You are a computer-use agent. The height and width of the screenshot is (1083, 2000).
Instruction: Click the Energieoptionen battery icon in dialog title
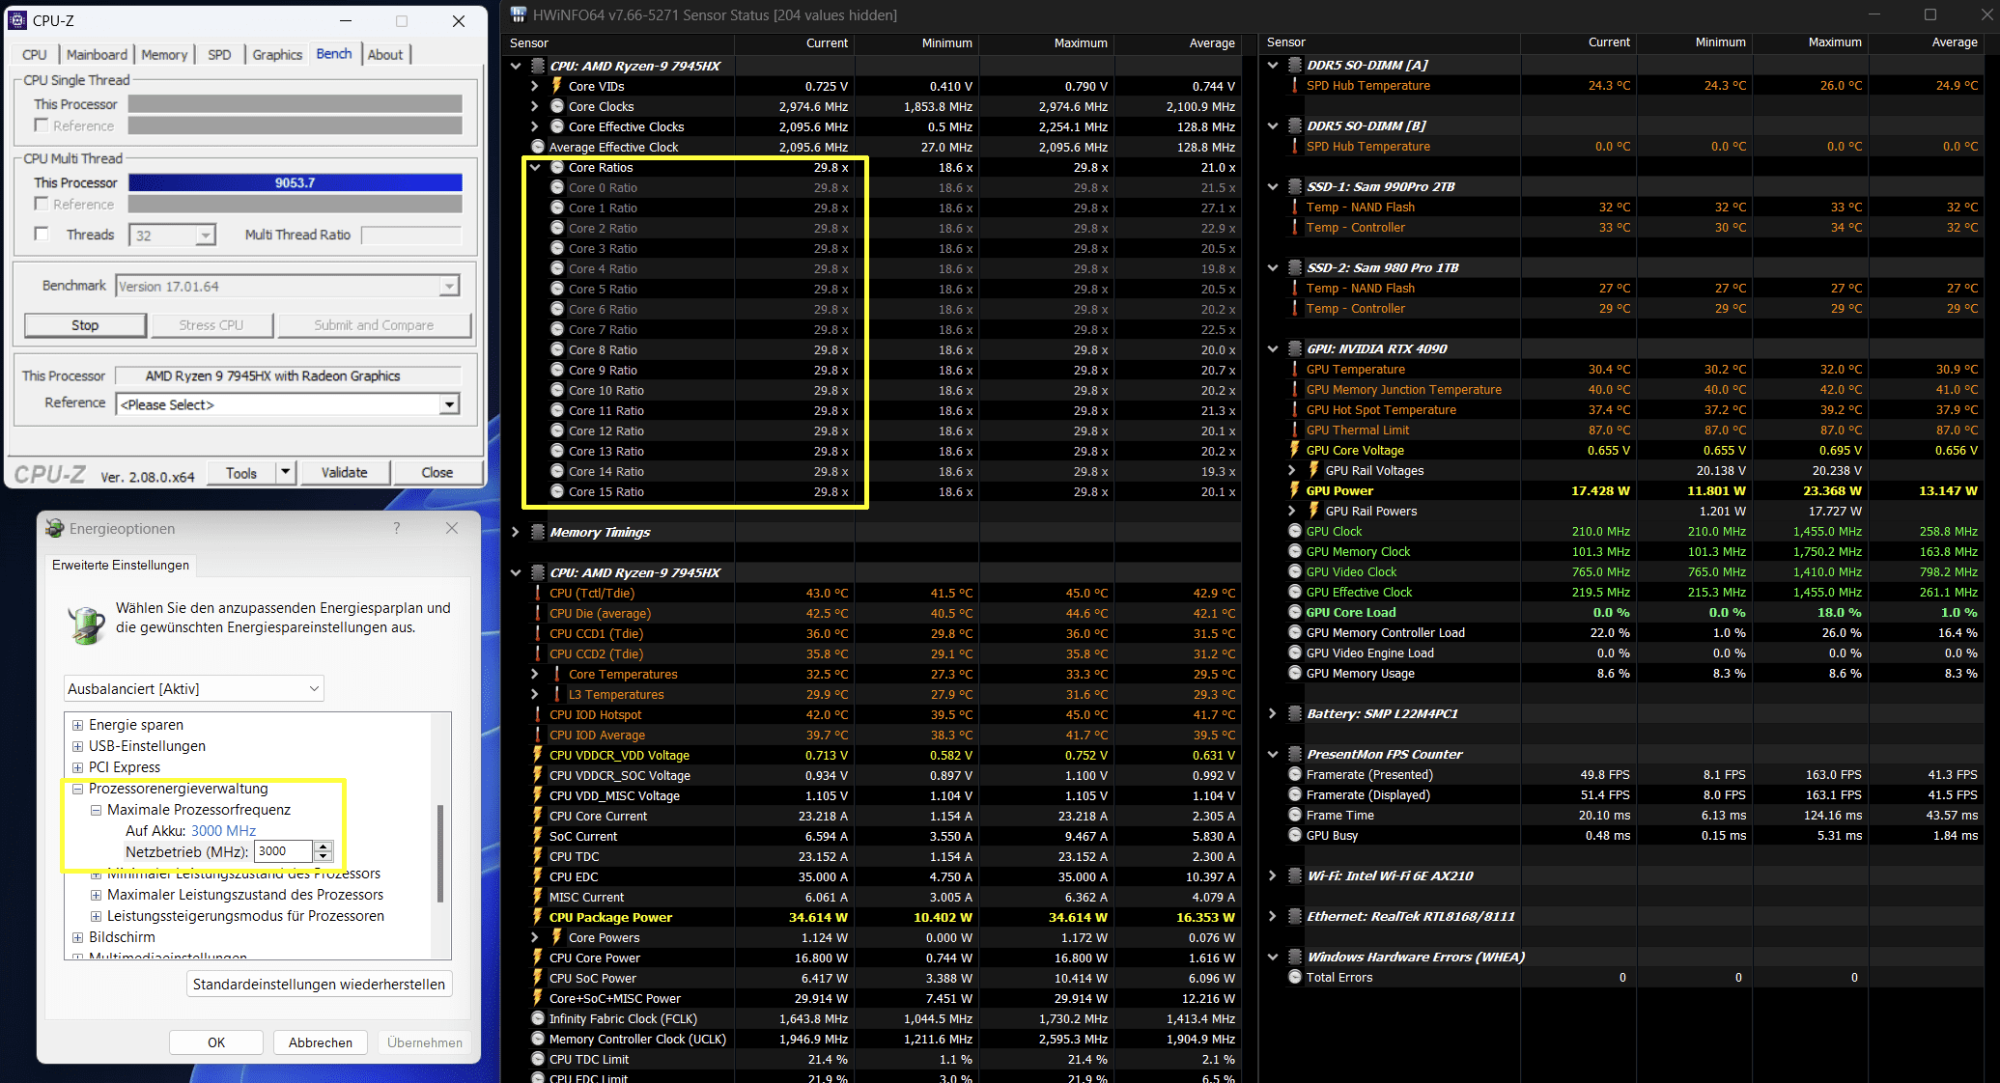click(x=55, y=529)
